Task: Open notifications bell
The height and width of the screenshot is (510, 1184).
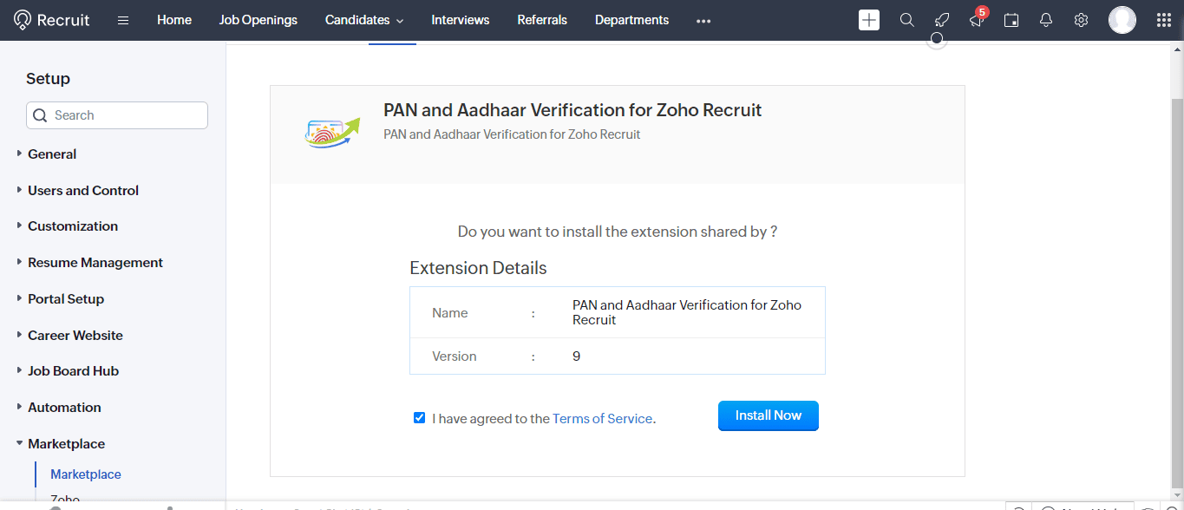Action: (1046, 20)
